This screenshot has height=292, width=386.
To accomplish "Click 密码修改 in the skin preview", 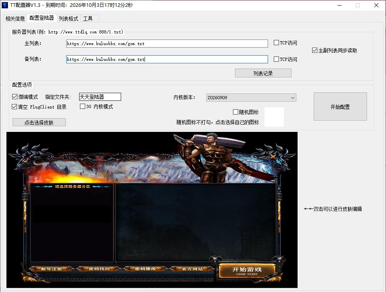I will point(145,269).
